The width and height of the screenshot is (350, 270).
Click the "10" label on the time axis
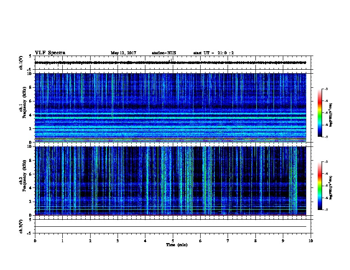(x=311, y=240)
